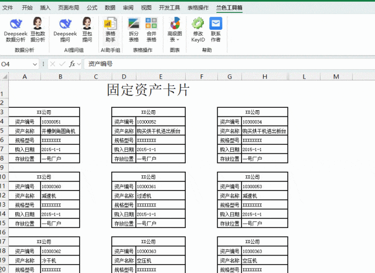Click XX公司 header in row 3 column A
The image size is (375, 273).
click(44, 112)
